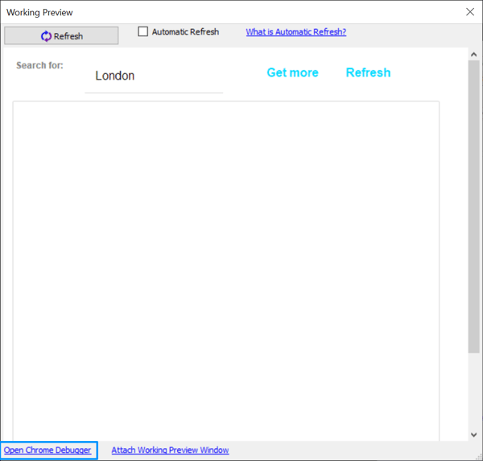Open Chrome Debugger via bottom link

[47, 451]
